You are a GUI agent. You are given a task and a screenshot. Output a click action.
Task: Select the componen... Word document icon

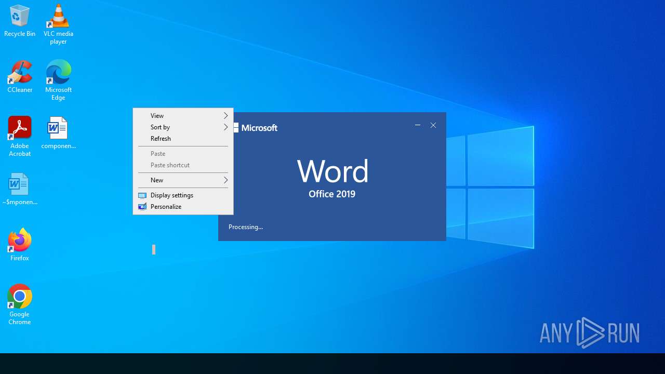pos(58,133)
